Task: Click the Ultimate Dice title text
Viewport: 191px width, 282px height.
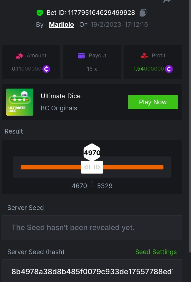Action: 61,96
